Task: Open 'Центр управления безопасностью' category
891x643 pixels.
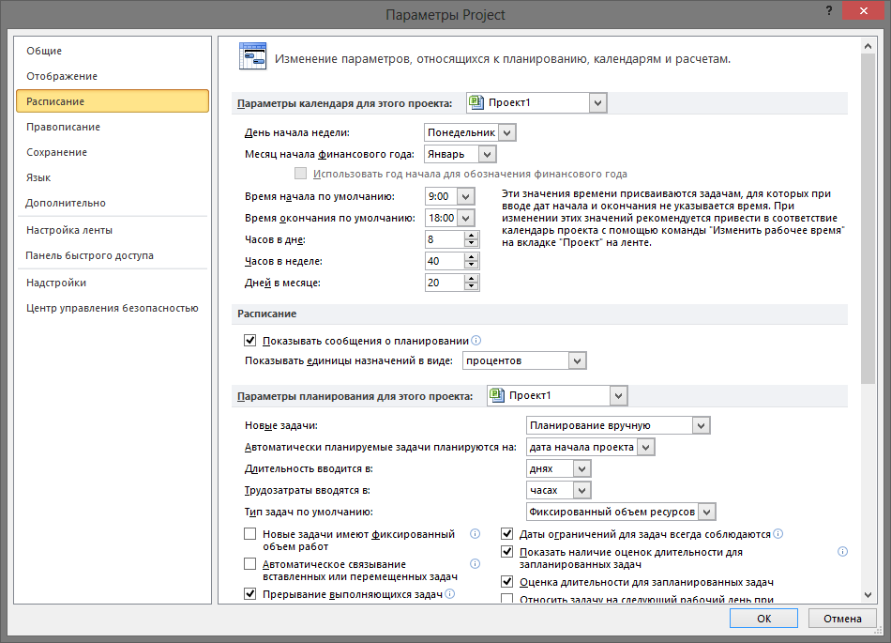Action: pos(113,308)
